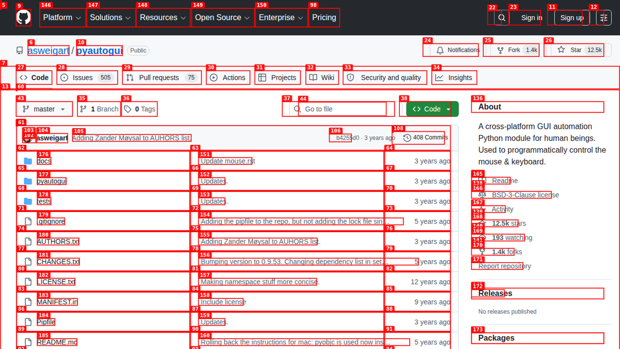
Task: Expand the Open Source menu
Action: click(x=223, y=18)
